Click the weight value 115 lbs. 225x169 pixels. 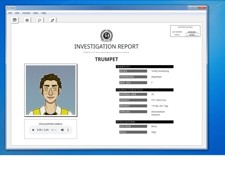point(160,106)
